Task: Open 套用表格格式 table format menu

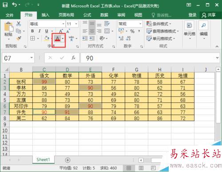Action: tap(163, 31)
